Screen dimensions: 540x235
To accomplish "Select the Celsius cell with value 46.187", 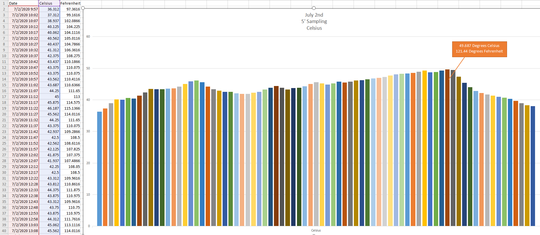I will coord(49,108).
